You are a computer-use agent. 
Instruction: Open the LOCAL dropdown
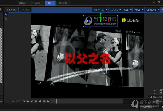click(x=115, y=10)
